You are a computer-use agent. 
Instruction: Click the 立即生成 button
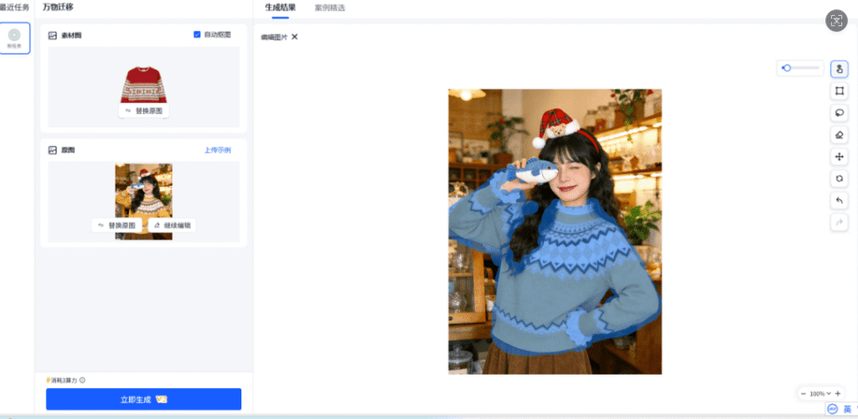click(x=143, y=400)
